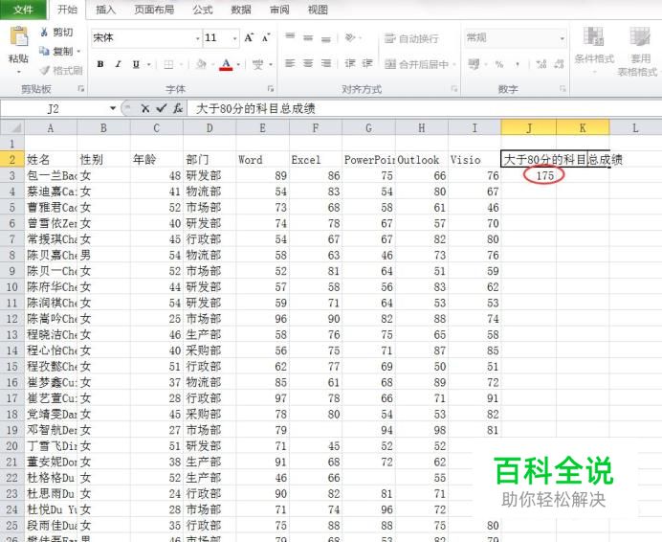
Task: Switch to the Page Layout (页面布局) tab
Action: [x=154, y=10]
